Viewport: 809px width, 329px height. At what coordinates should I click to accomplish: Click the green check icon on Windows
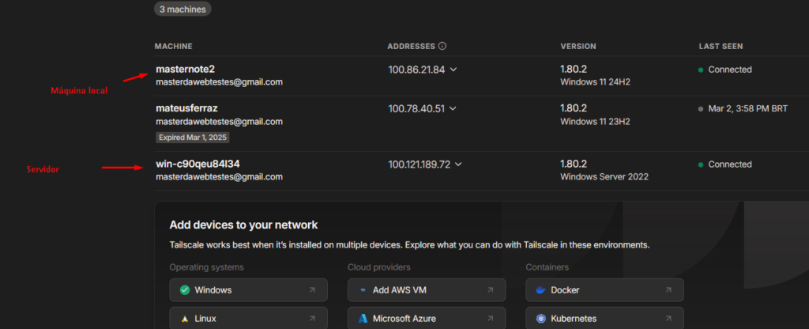coord(185,290)
